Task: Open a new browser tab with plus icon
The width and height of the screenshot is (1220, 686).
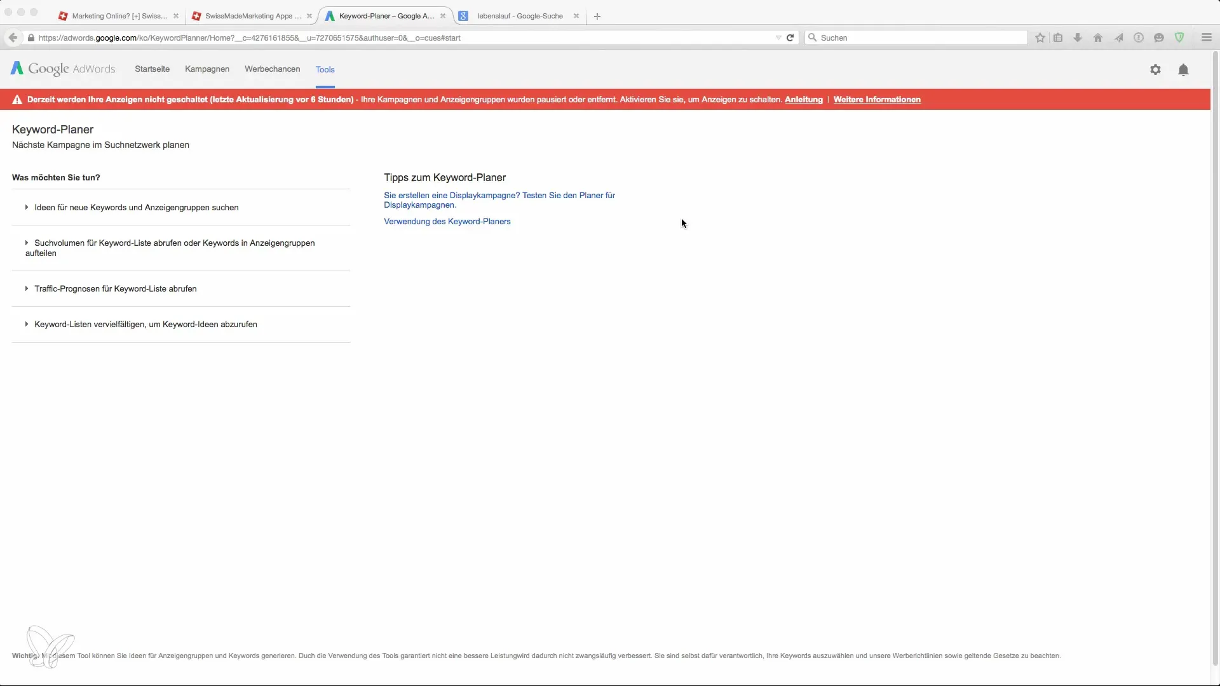Action: pos(597,16)
